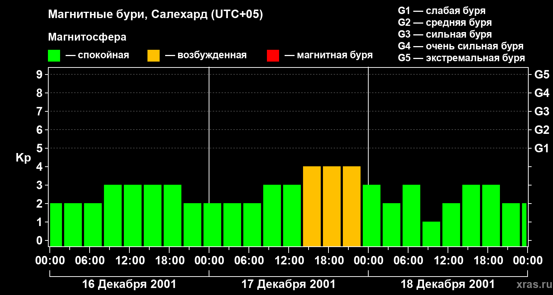Click the '18 Декабря 2001' date label
The height and width of the screenshot is (295, 553).
[x=448, y=284]
